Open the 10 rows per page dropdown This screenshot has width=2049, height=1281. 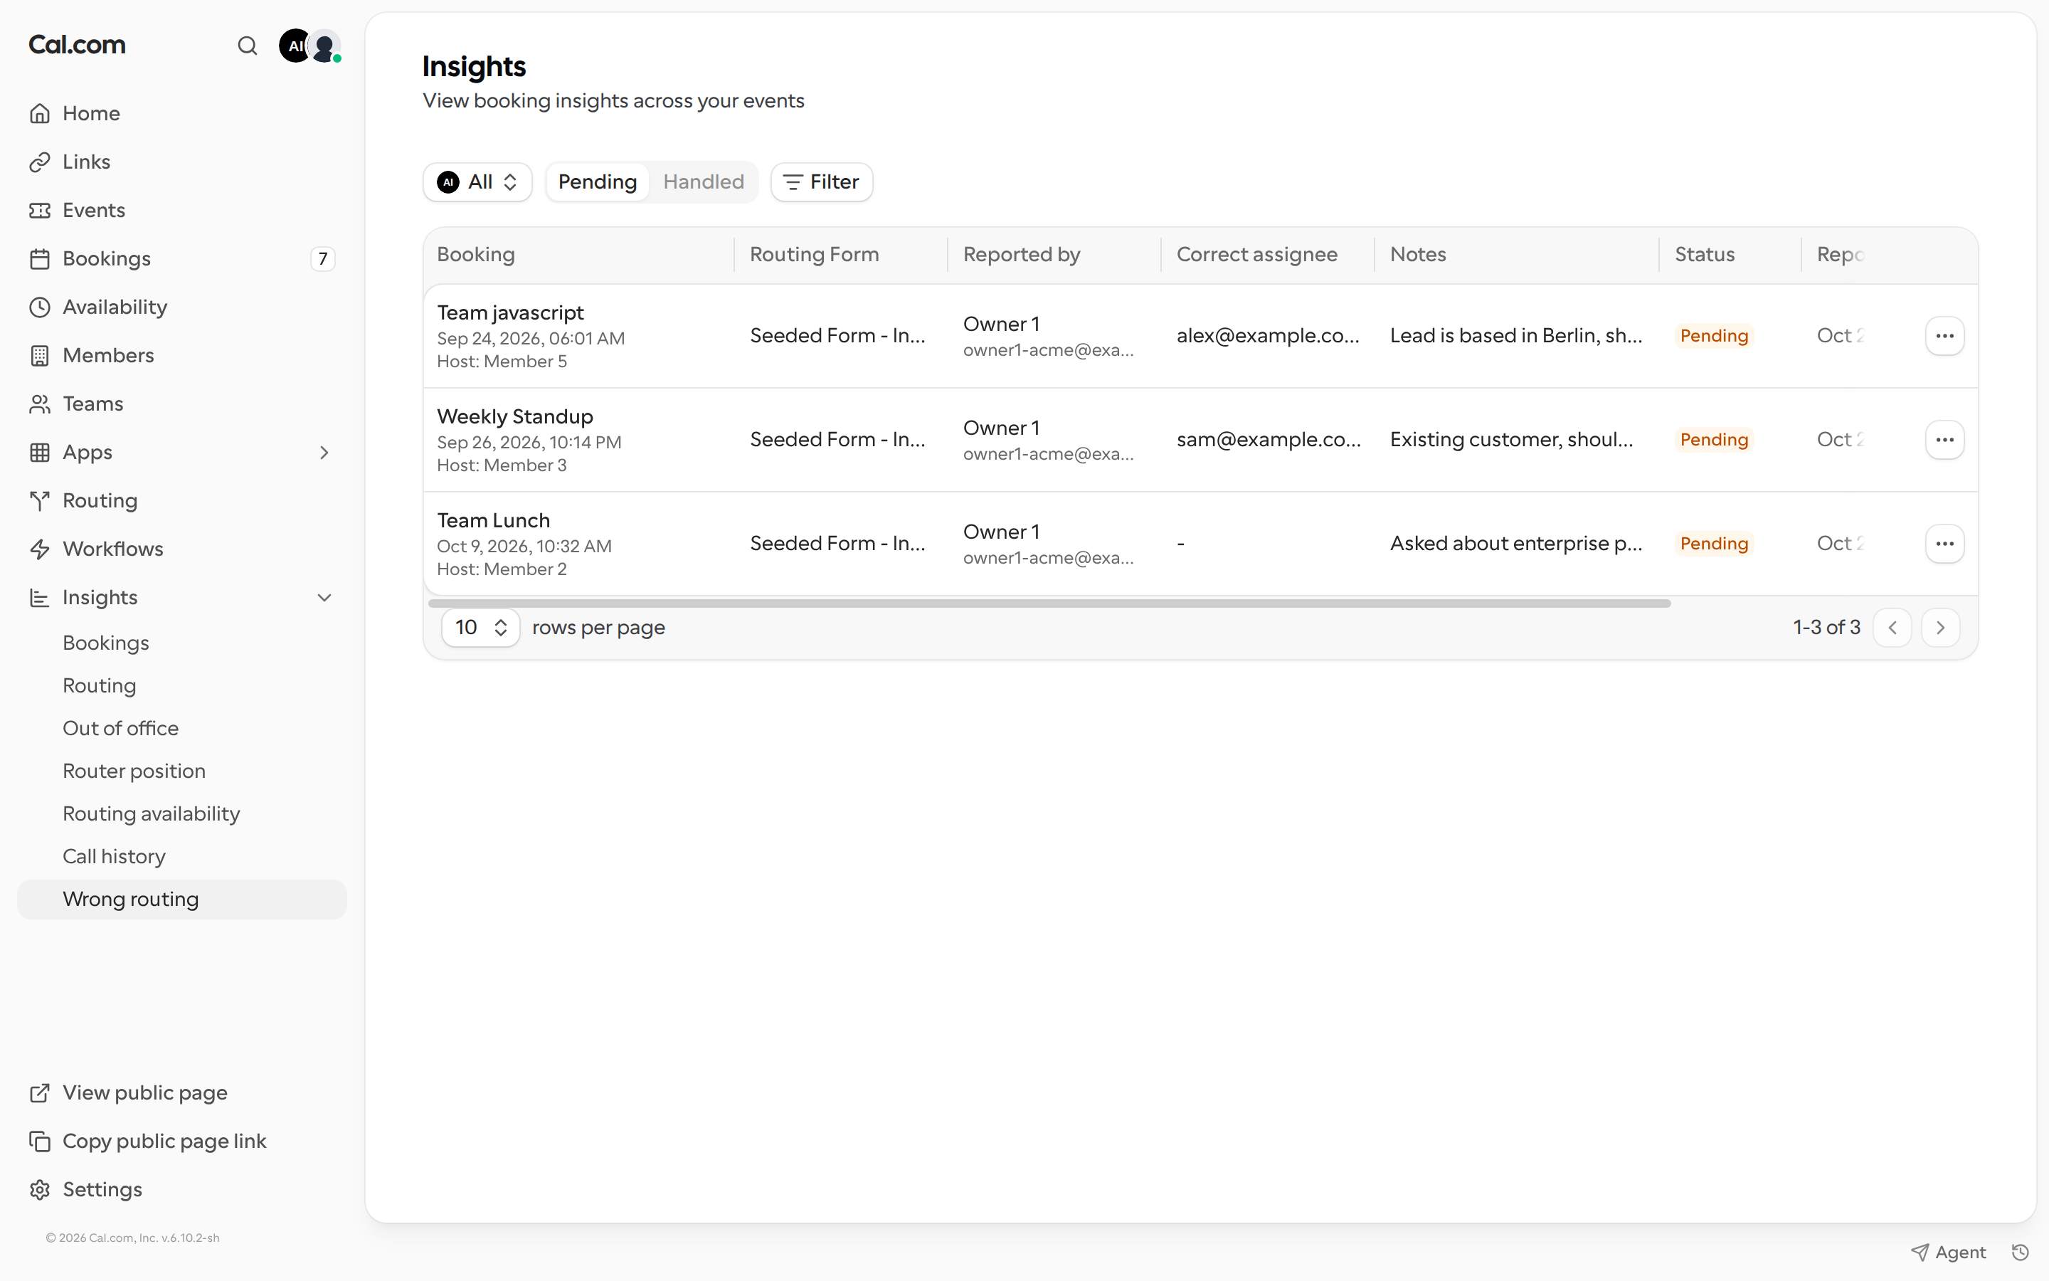pyautogui.click(x=480, y=628)
